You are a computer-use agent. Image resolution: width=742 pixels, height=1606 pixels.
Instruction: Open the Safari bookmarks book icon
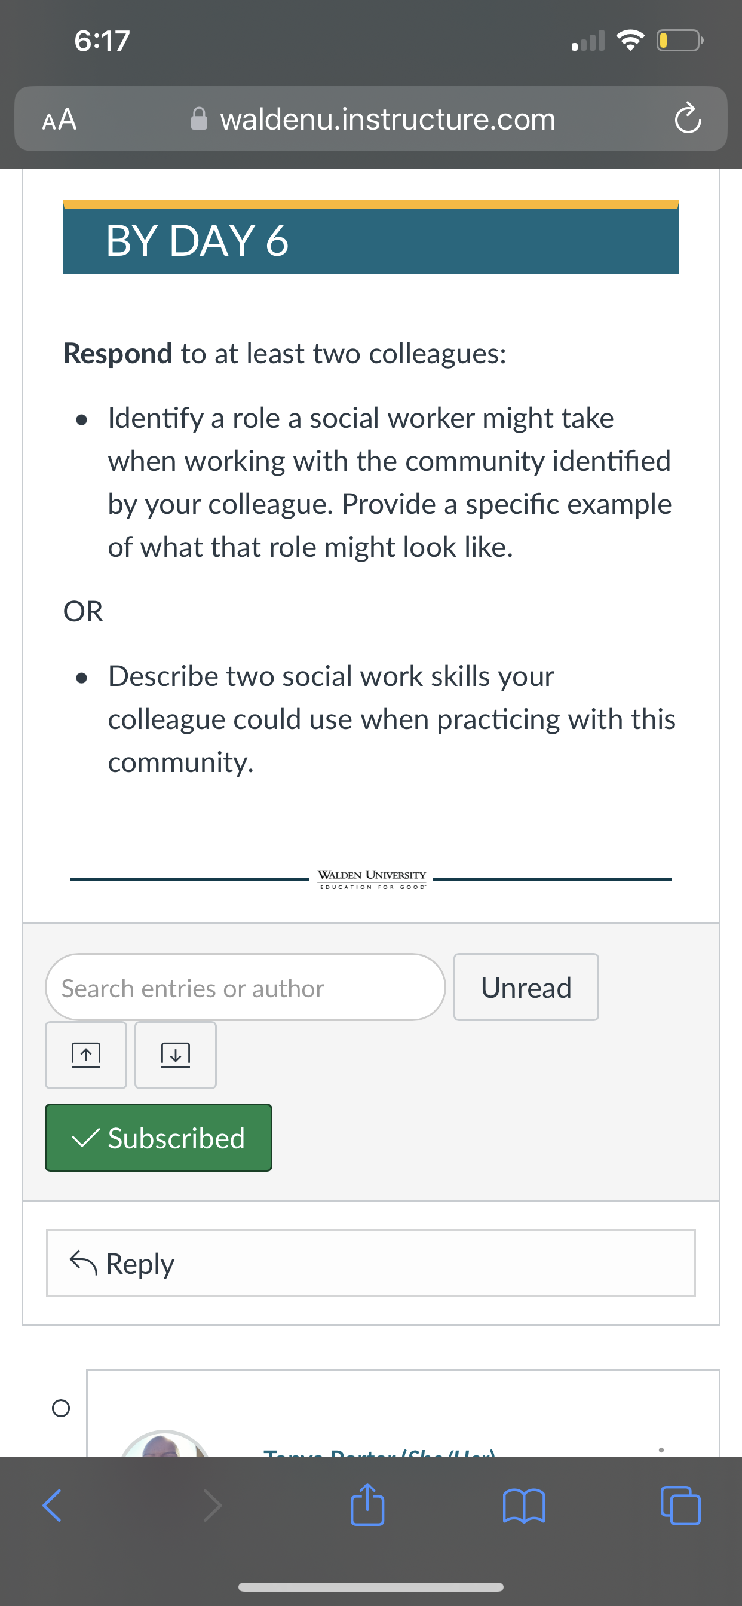[x=524, y=1506]
